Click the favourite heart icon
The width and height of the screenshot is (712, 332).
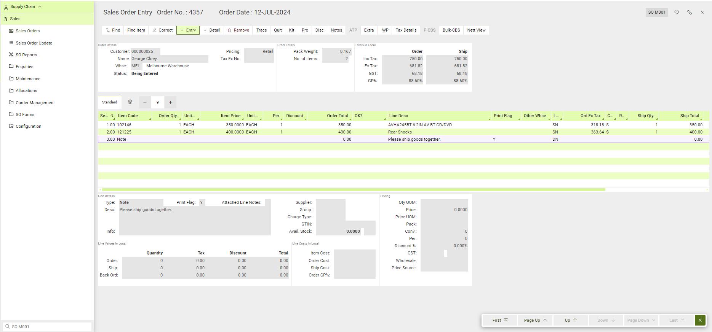click(677, 13)
